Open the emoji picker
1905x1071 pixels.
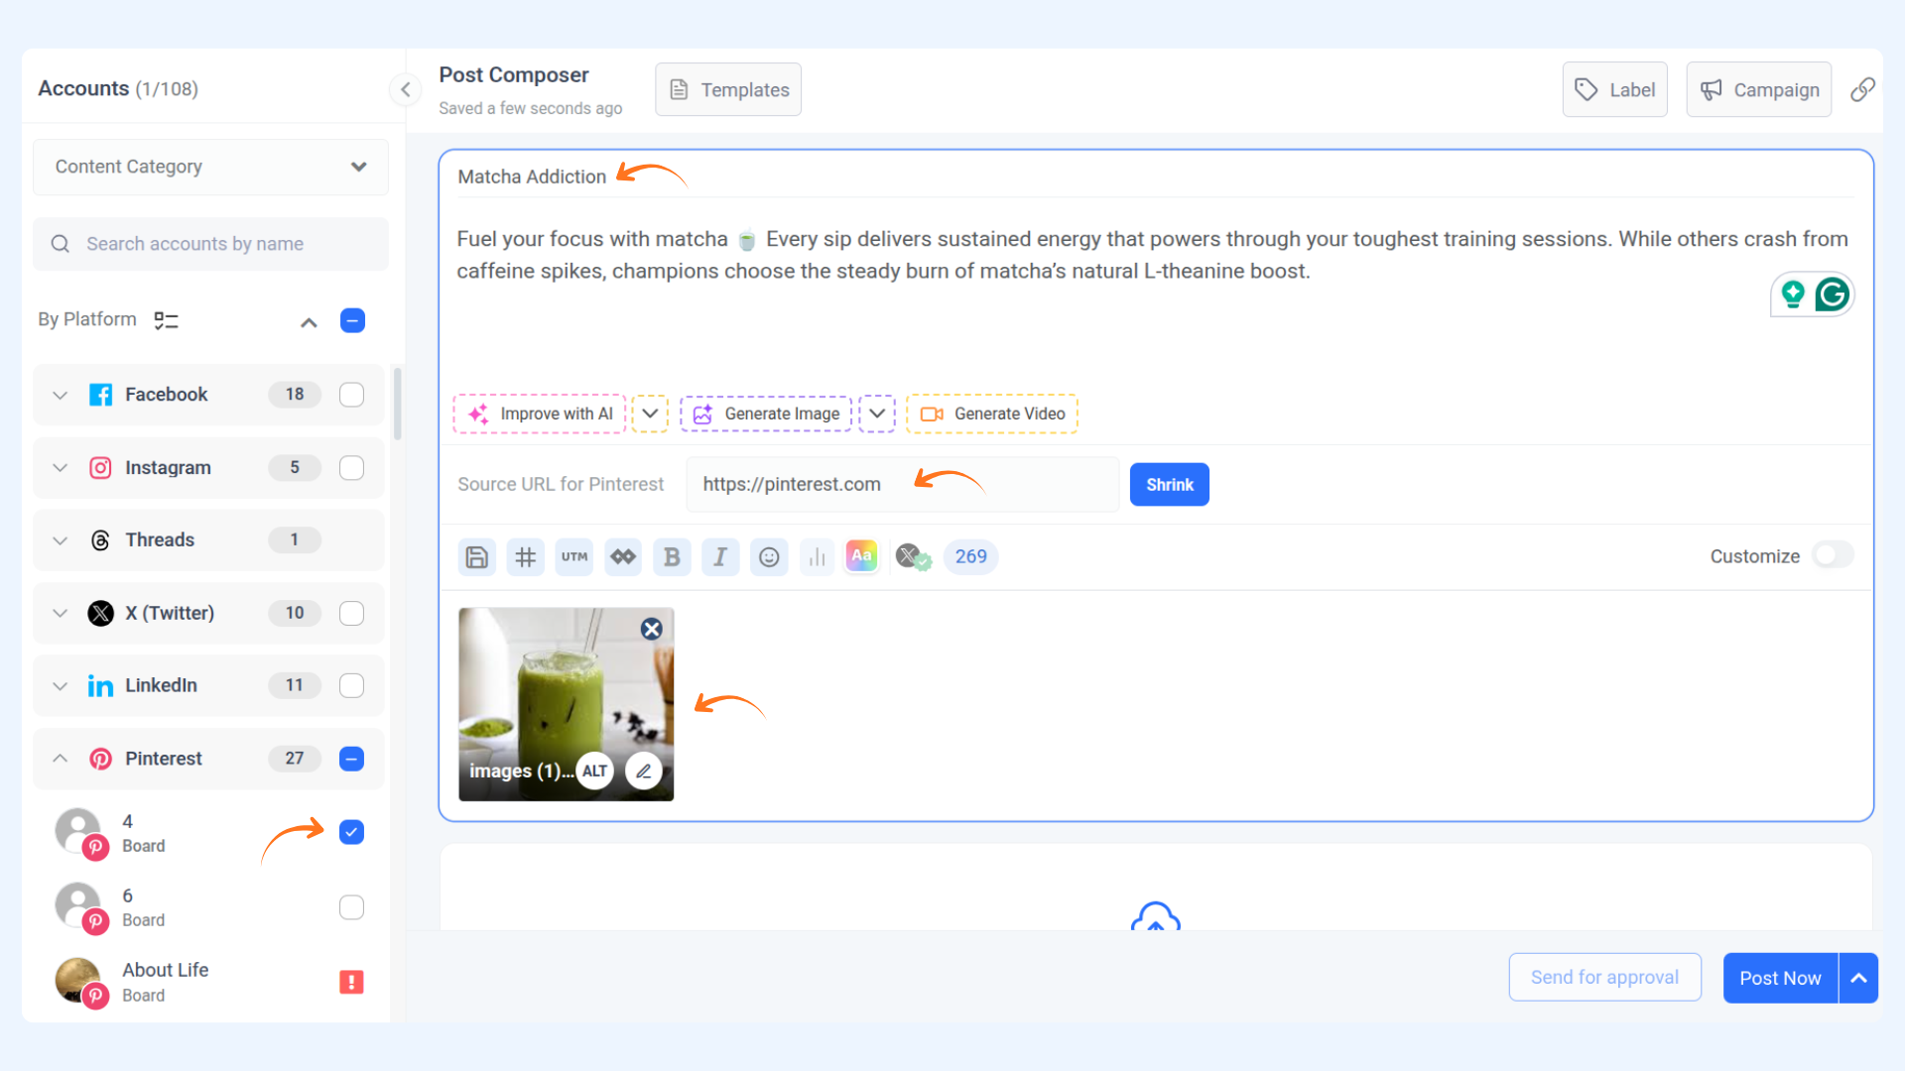[769, 557]
